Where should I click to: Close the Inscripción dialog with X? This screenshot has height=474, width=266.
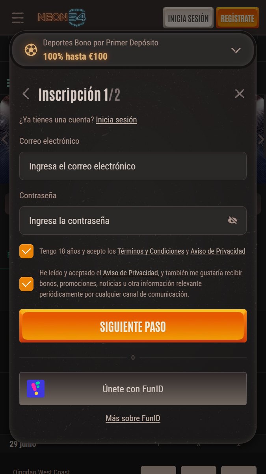click(x=239, y=94)
